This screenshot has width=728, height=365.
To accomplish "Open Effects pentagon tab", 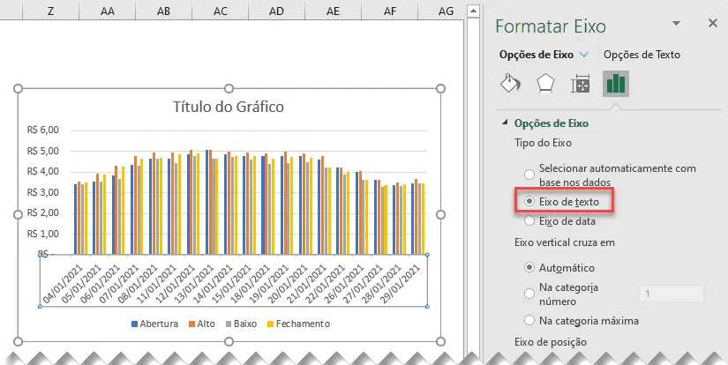I will coord(545,84).
